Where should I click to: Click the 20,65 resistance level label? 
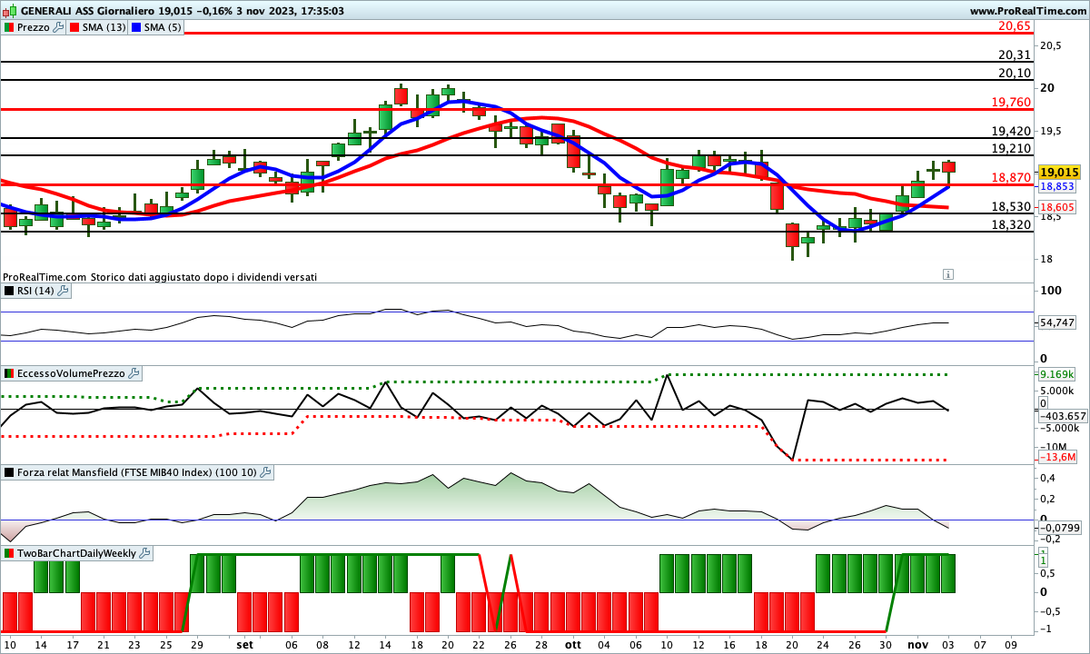(1014, 25)
